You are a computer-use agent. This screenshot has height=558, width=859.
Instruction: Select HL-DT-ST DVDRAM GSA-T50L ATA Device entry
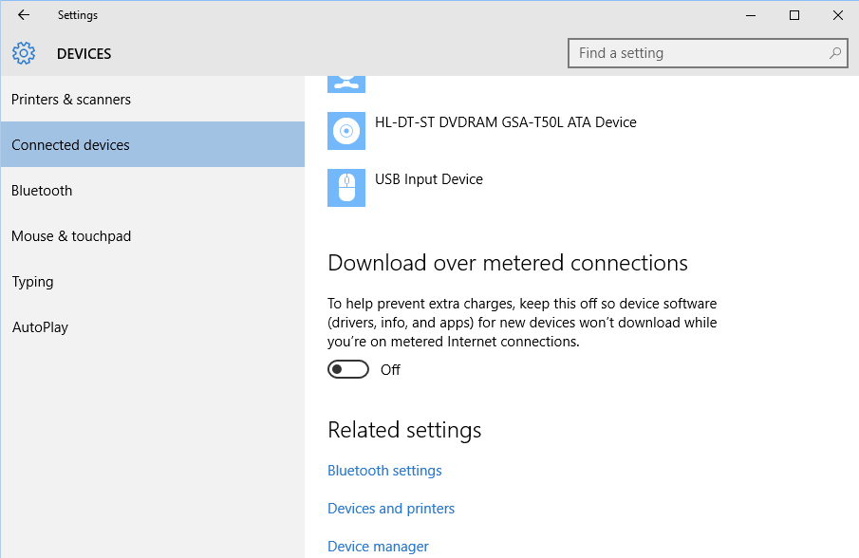click(506, 122)
